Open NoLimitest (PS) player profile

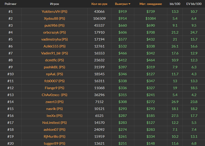tap(54, 123)
